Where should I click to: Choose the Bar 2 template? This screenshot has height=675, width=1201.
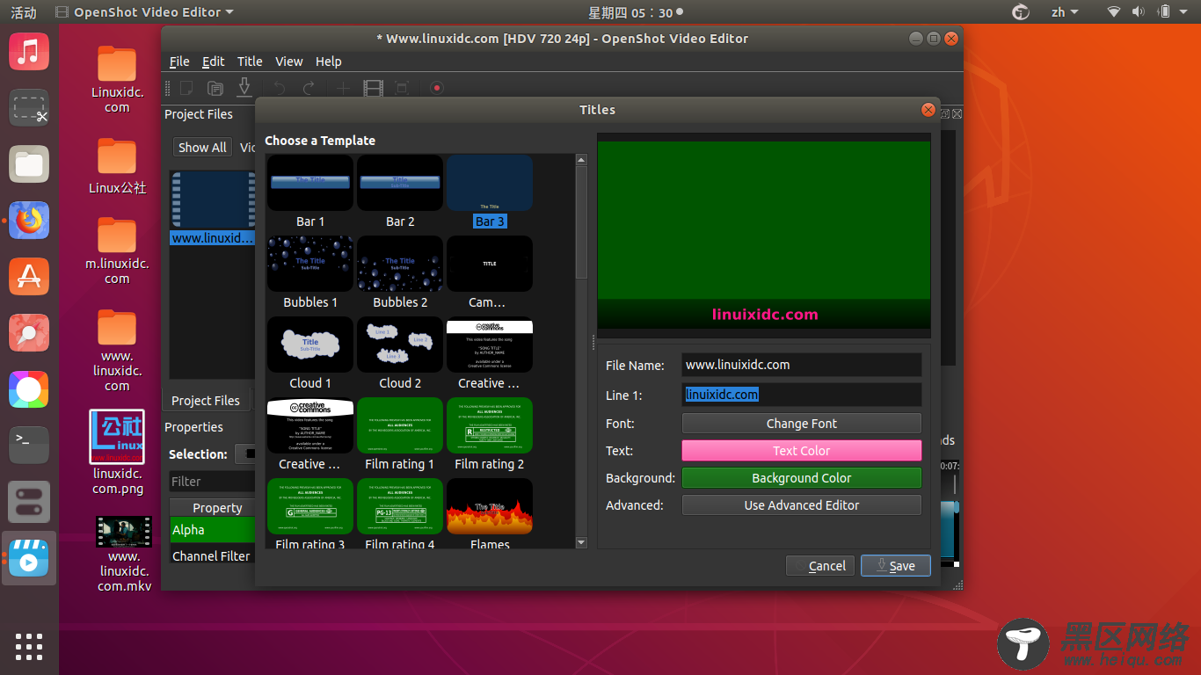pos(400,192)
